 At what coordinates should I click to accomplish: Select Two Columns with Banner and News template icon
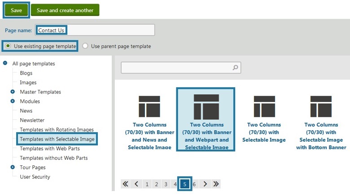tap(149, 107)
